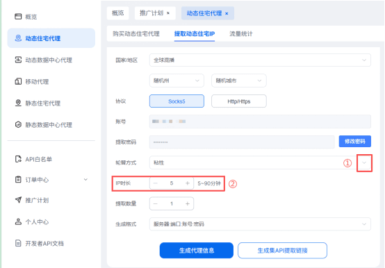Select the Socks5 protocol option
This screenshot has height=268, width=385.
(x=177, y=101)
